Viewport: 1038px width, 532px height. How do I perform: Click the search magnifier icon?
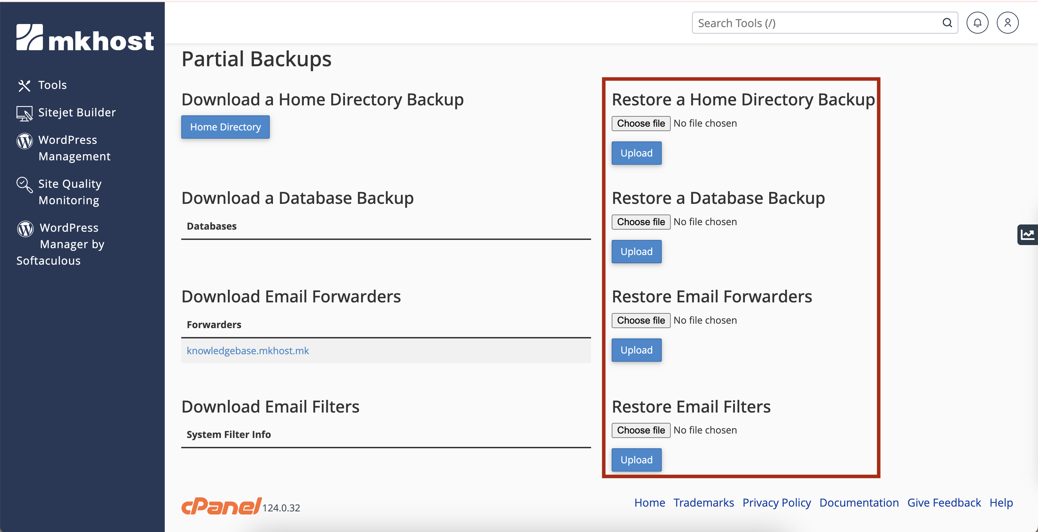(x=947, y=23)
